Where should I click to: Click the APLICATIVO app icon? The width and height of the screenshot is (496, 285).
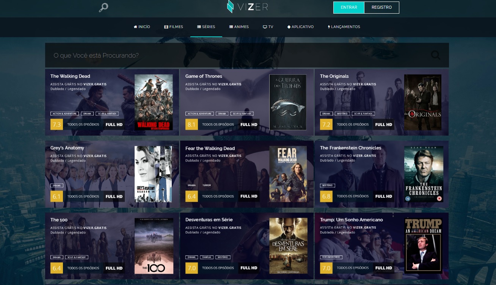pyautogui.click(x=289, y=27)
